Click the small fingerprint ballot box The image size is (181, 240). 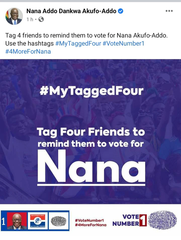click(x=59, y=221)
